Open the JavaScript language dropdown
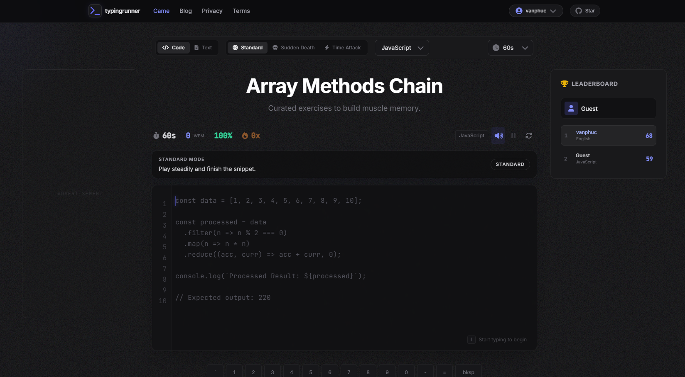This screenshot has width=685, height=377. [402, 48]
